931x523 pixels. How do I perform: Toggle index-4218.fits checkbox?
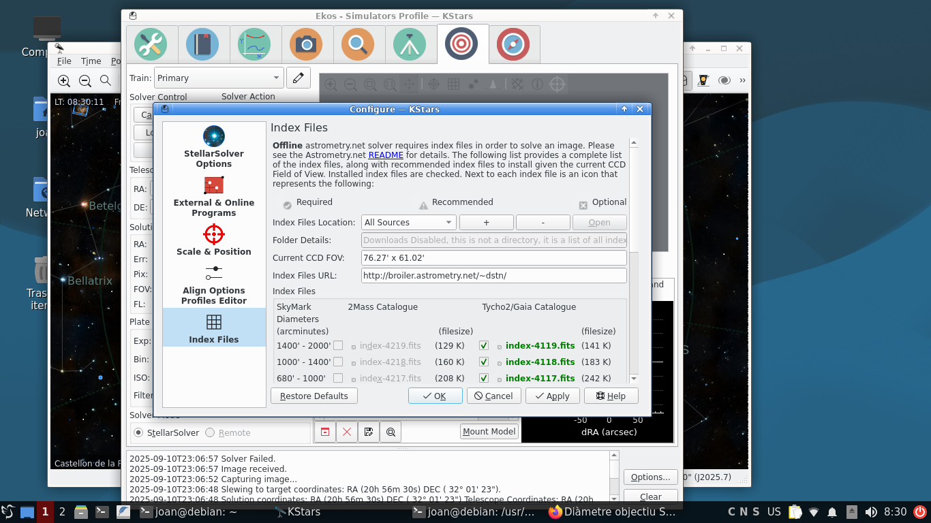coord(338,362)
